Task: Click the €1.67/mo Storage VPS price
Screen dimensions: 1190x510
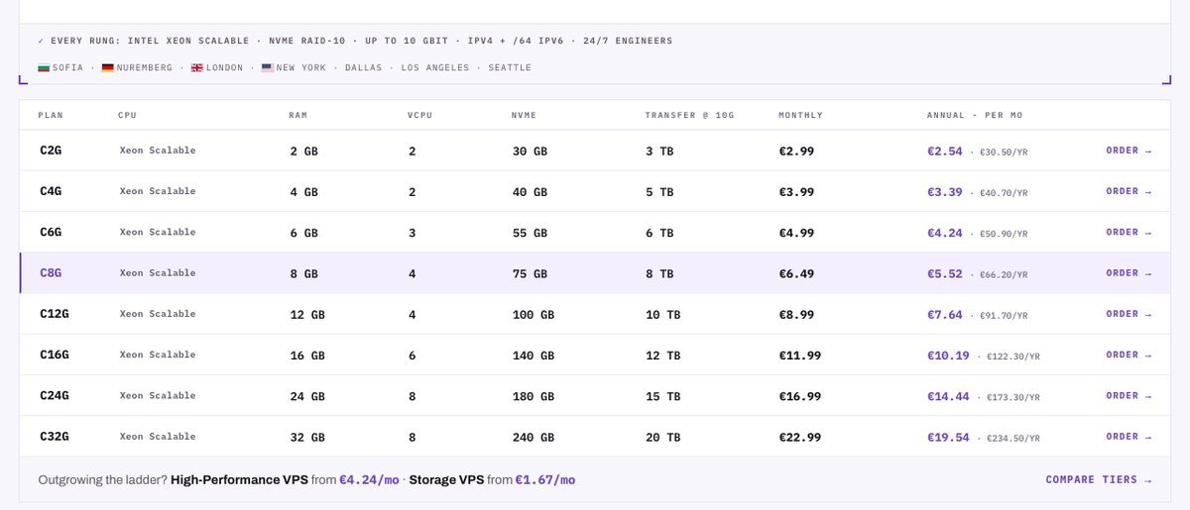Action: tap(545, 479)
